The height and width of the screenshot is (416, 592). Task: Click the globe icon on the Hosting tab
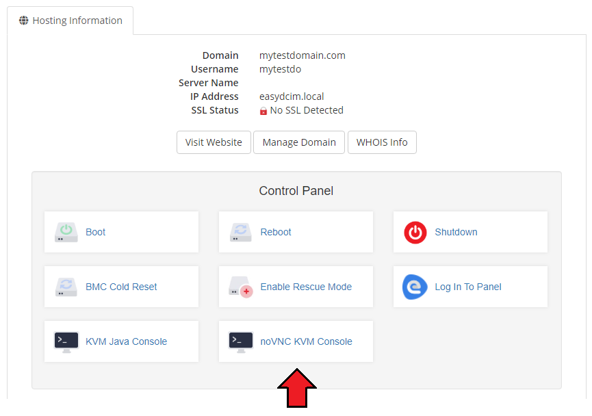point(24,21)
